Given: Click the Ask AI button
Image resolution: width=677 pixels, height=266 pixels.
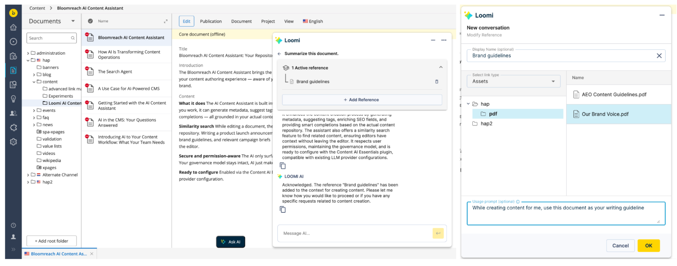Looking at the screenshot, I should [230, 242].
